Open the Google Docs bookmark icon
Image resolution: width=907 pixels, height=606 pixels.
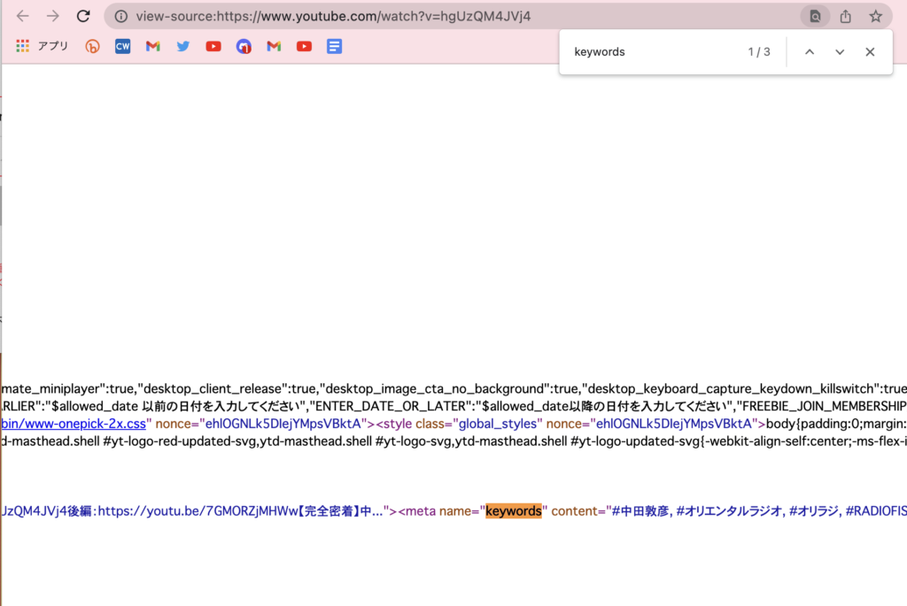tap(334, 46)
